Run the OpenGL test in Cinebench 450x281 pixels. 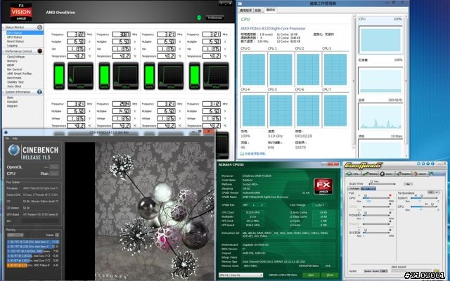pos(54,167)
